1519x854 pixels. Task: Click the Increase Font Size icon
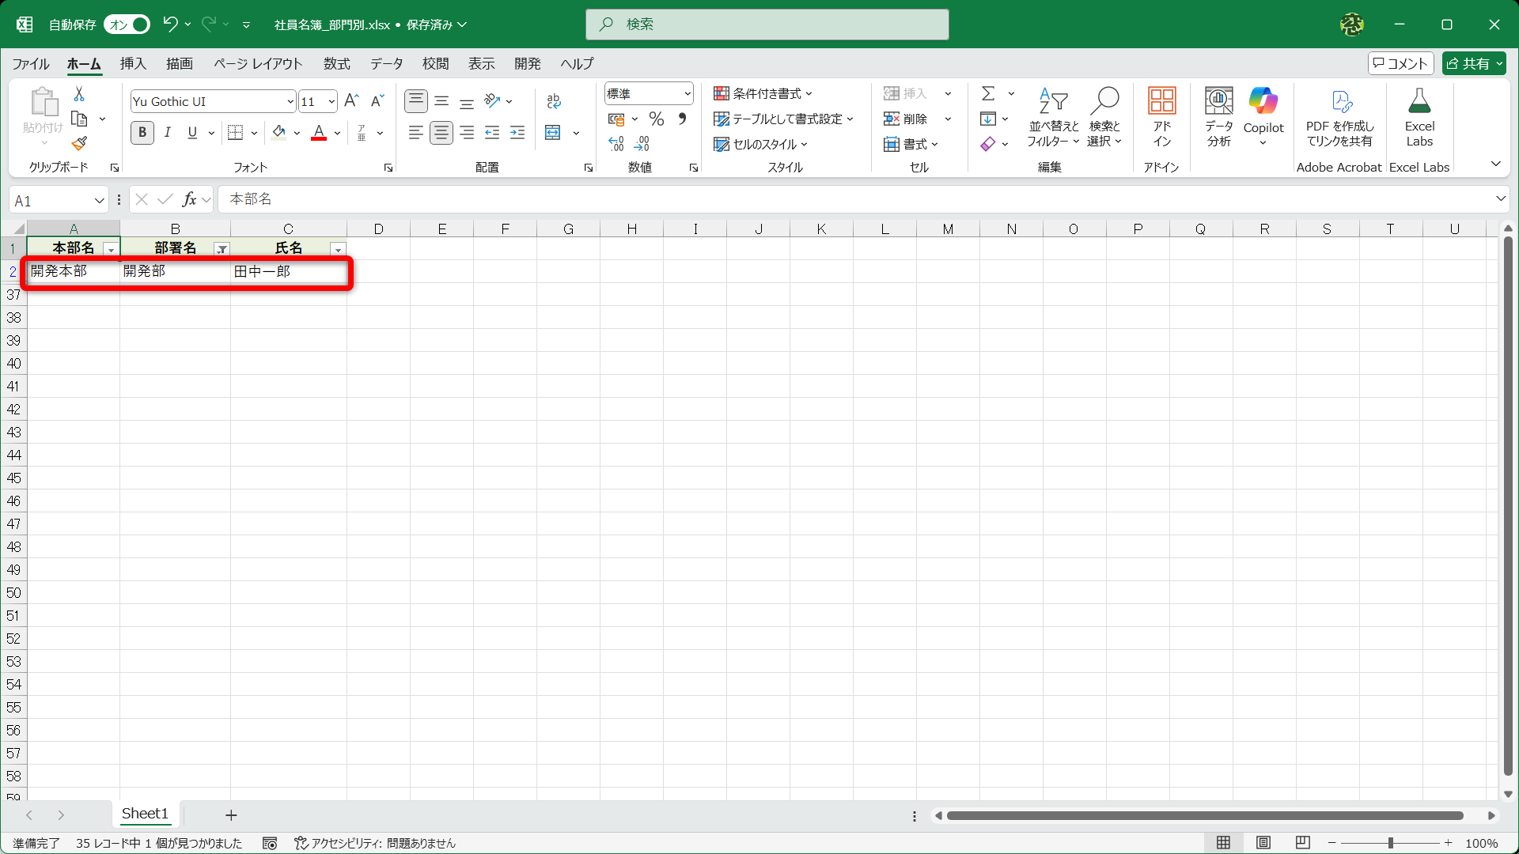point(352,100)
